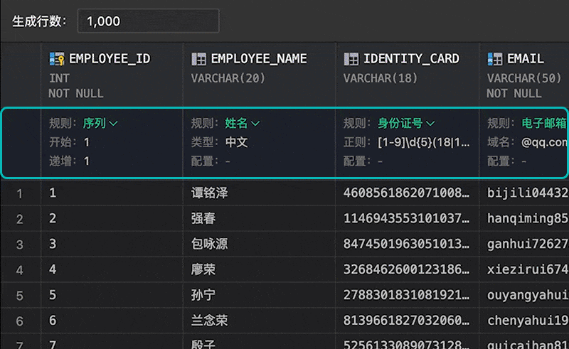Viewport: 569px width, 349px height.
Task: Select row number 5 header
Action: [x=21, y=295]
